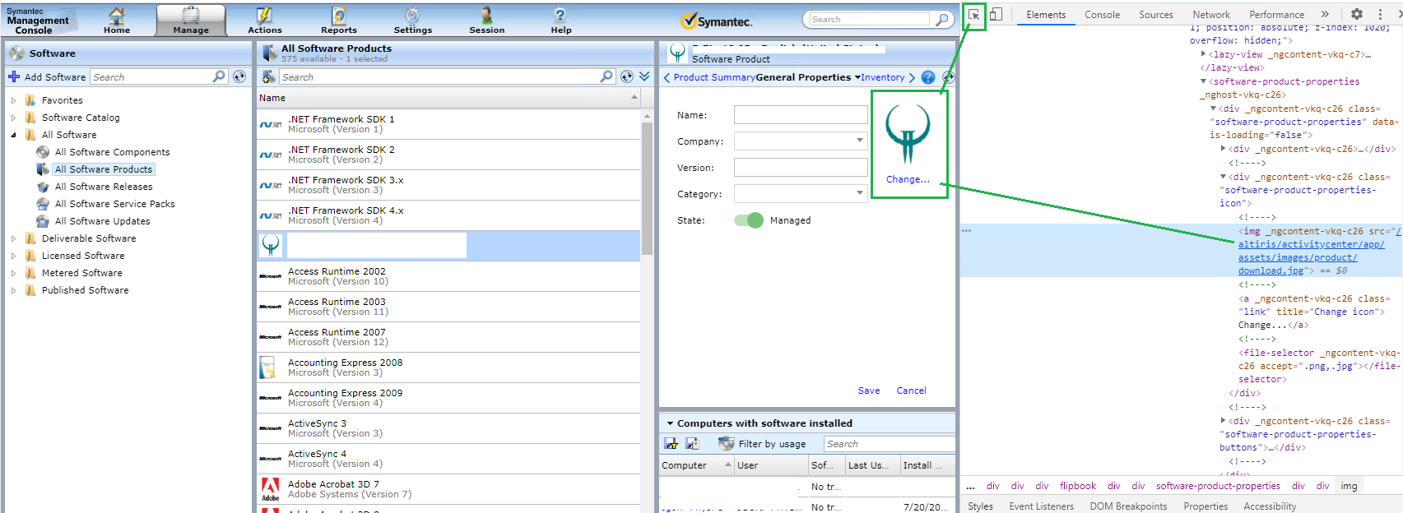Toggle the Managed state switch
1403x513 pixels.
tap(749, 220)
